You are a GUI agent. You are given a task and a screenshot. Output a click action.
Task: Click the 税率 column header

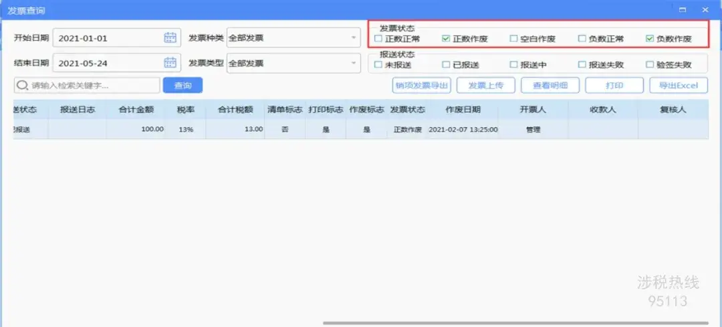tap(186, 110)
